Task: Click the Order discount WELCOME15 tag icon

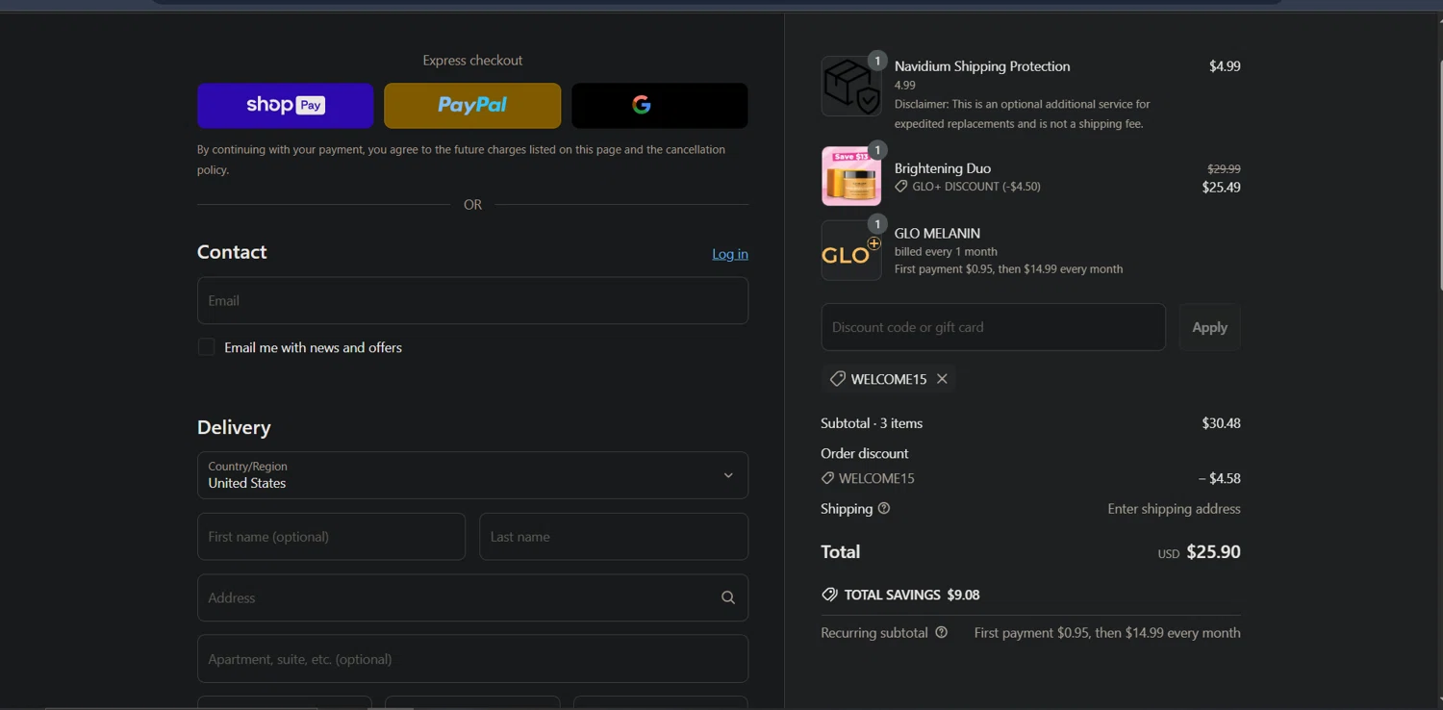Action: pyautogui.click(x=827, y=478)
